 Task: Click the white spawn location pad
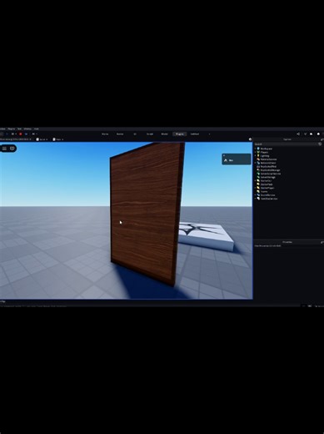click(207, 235)
